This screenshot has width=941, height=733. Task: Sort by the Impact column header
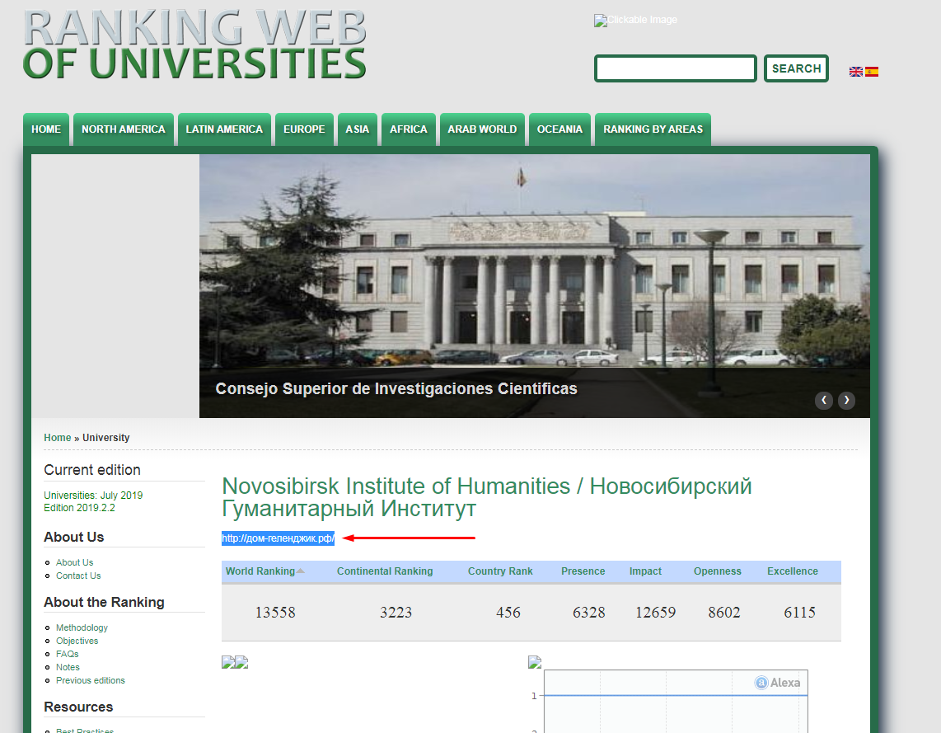tap(645, 571)
